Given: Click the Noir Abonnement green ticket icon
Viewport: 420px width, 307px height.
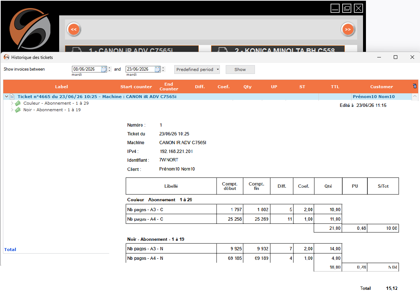Looking at the screenshot, I should pos(18,110).
